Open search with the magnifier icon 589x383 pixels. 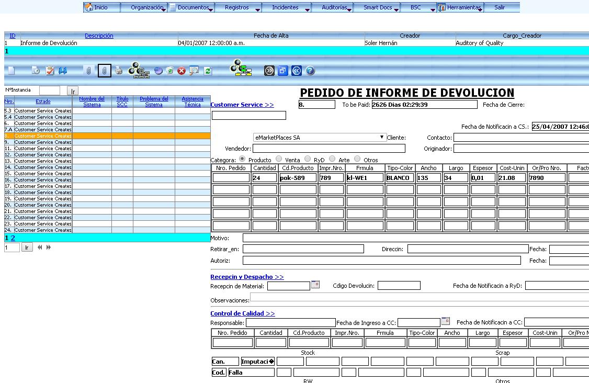pyautogui.click(x=194, y=71)
